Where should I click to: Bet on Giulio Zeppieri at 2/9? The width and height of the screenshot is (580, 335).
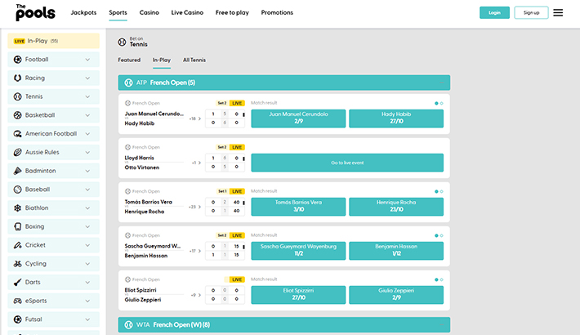coord(396,295)
